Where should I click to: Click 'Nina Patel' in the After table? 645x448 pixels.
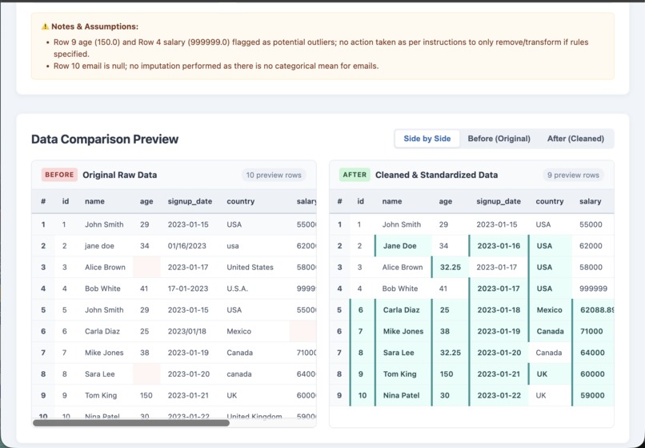tap(401, 396)
